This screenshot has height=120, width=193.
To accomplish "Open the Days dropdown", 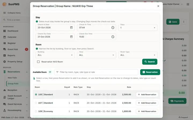I will 138,28.
